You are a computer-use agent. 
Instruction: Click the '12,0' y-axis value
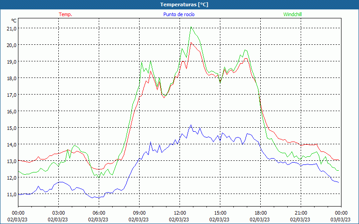[12, 178]
